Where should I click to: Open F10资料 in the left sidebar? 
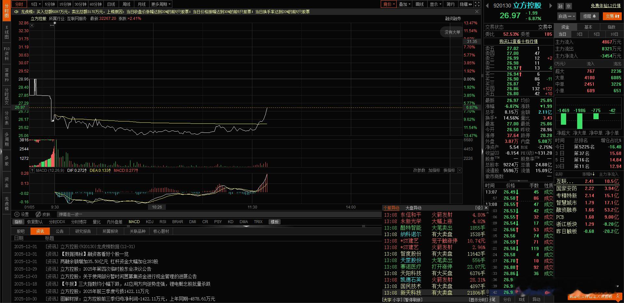(7, 54)
